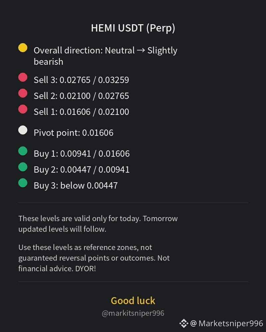Viewport: 266px width, 332px height.
Task: Click the red dot beside Sell 1
Action: tap(23, 109)
